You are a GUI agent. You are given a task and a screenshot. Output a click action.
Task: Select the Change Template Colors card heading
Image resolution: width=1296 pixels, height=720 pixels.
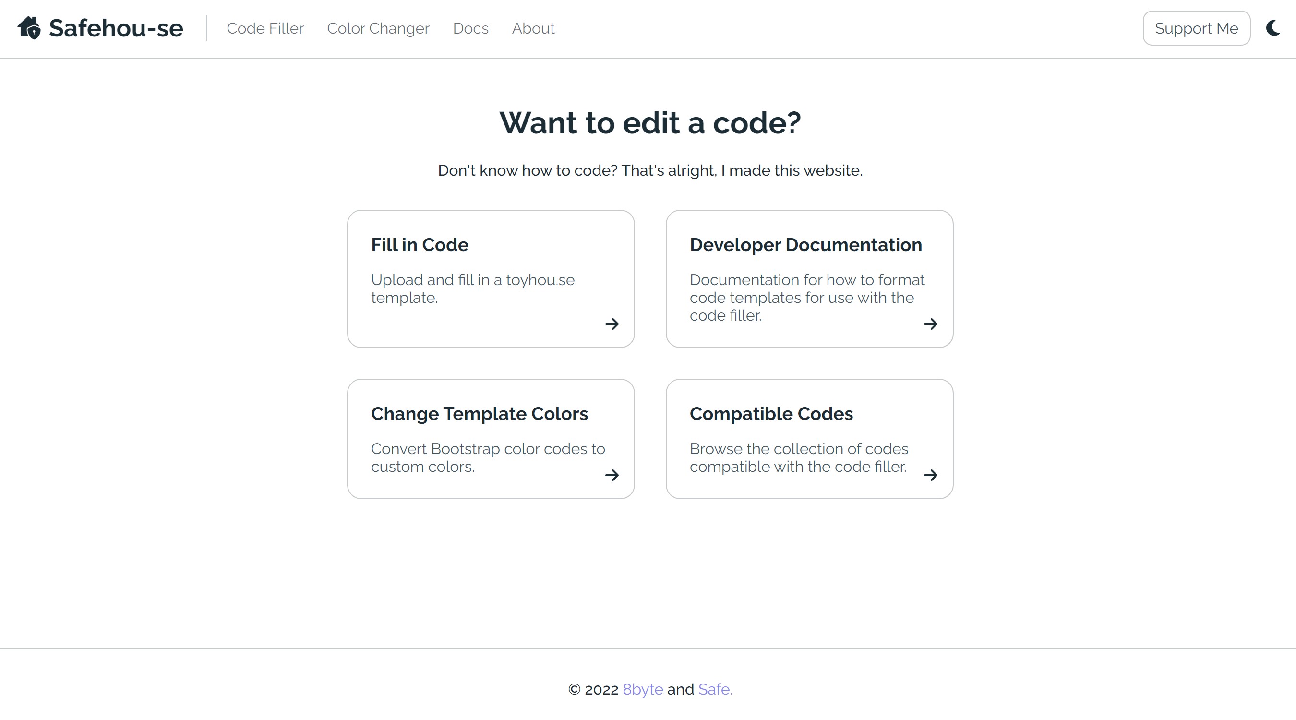[480, 414]
